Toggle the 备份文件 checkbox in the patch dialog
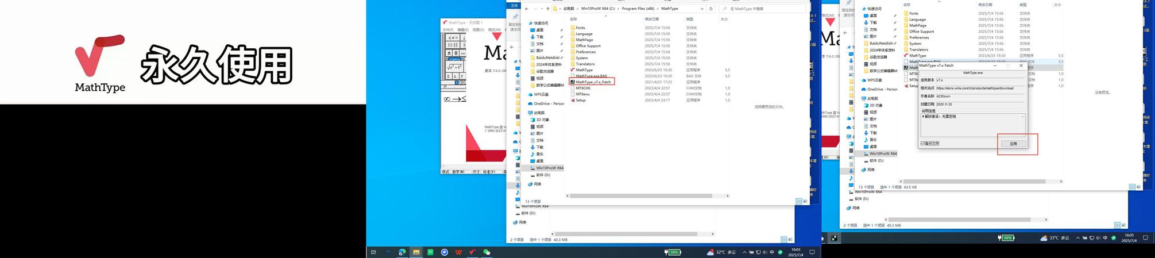 (923, 144)
